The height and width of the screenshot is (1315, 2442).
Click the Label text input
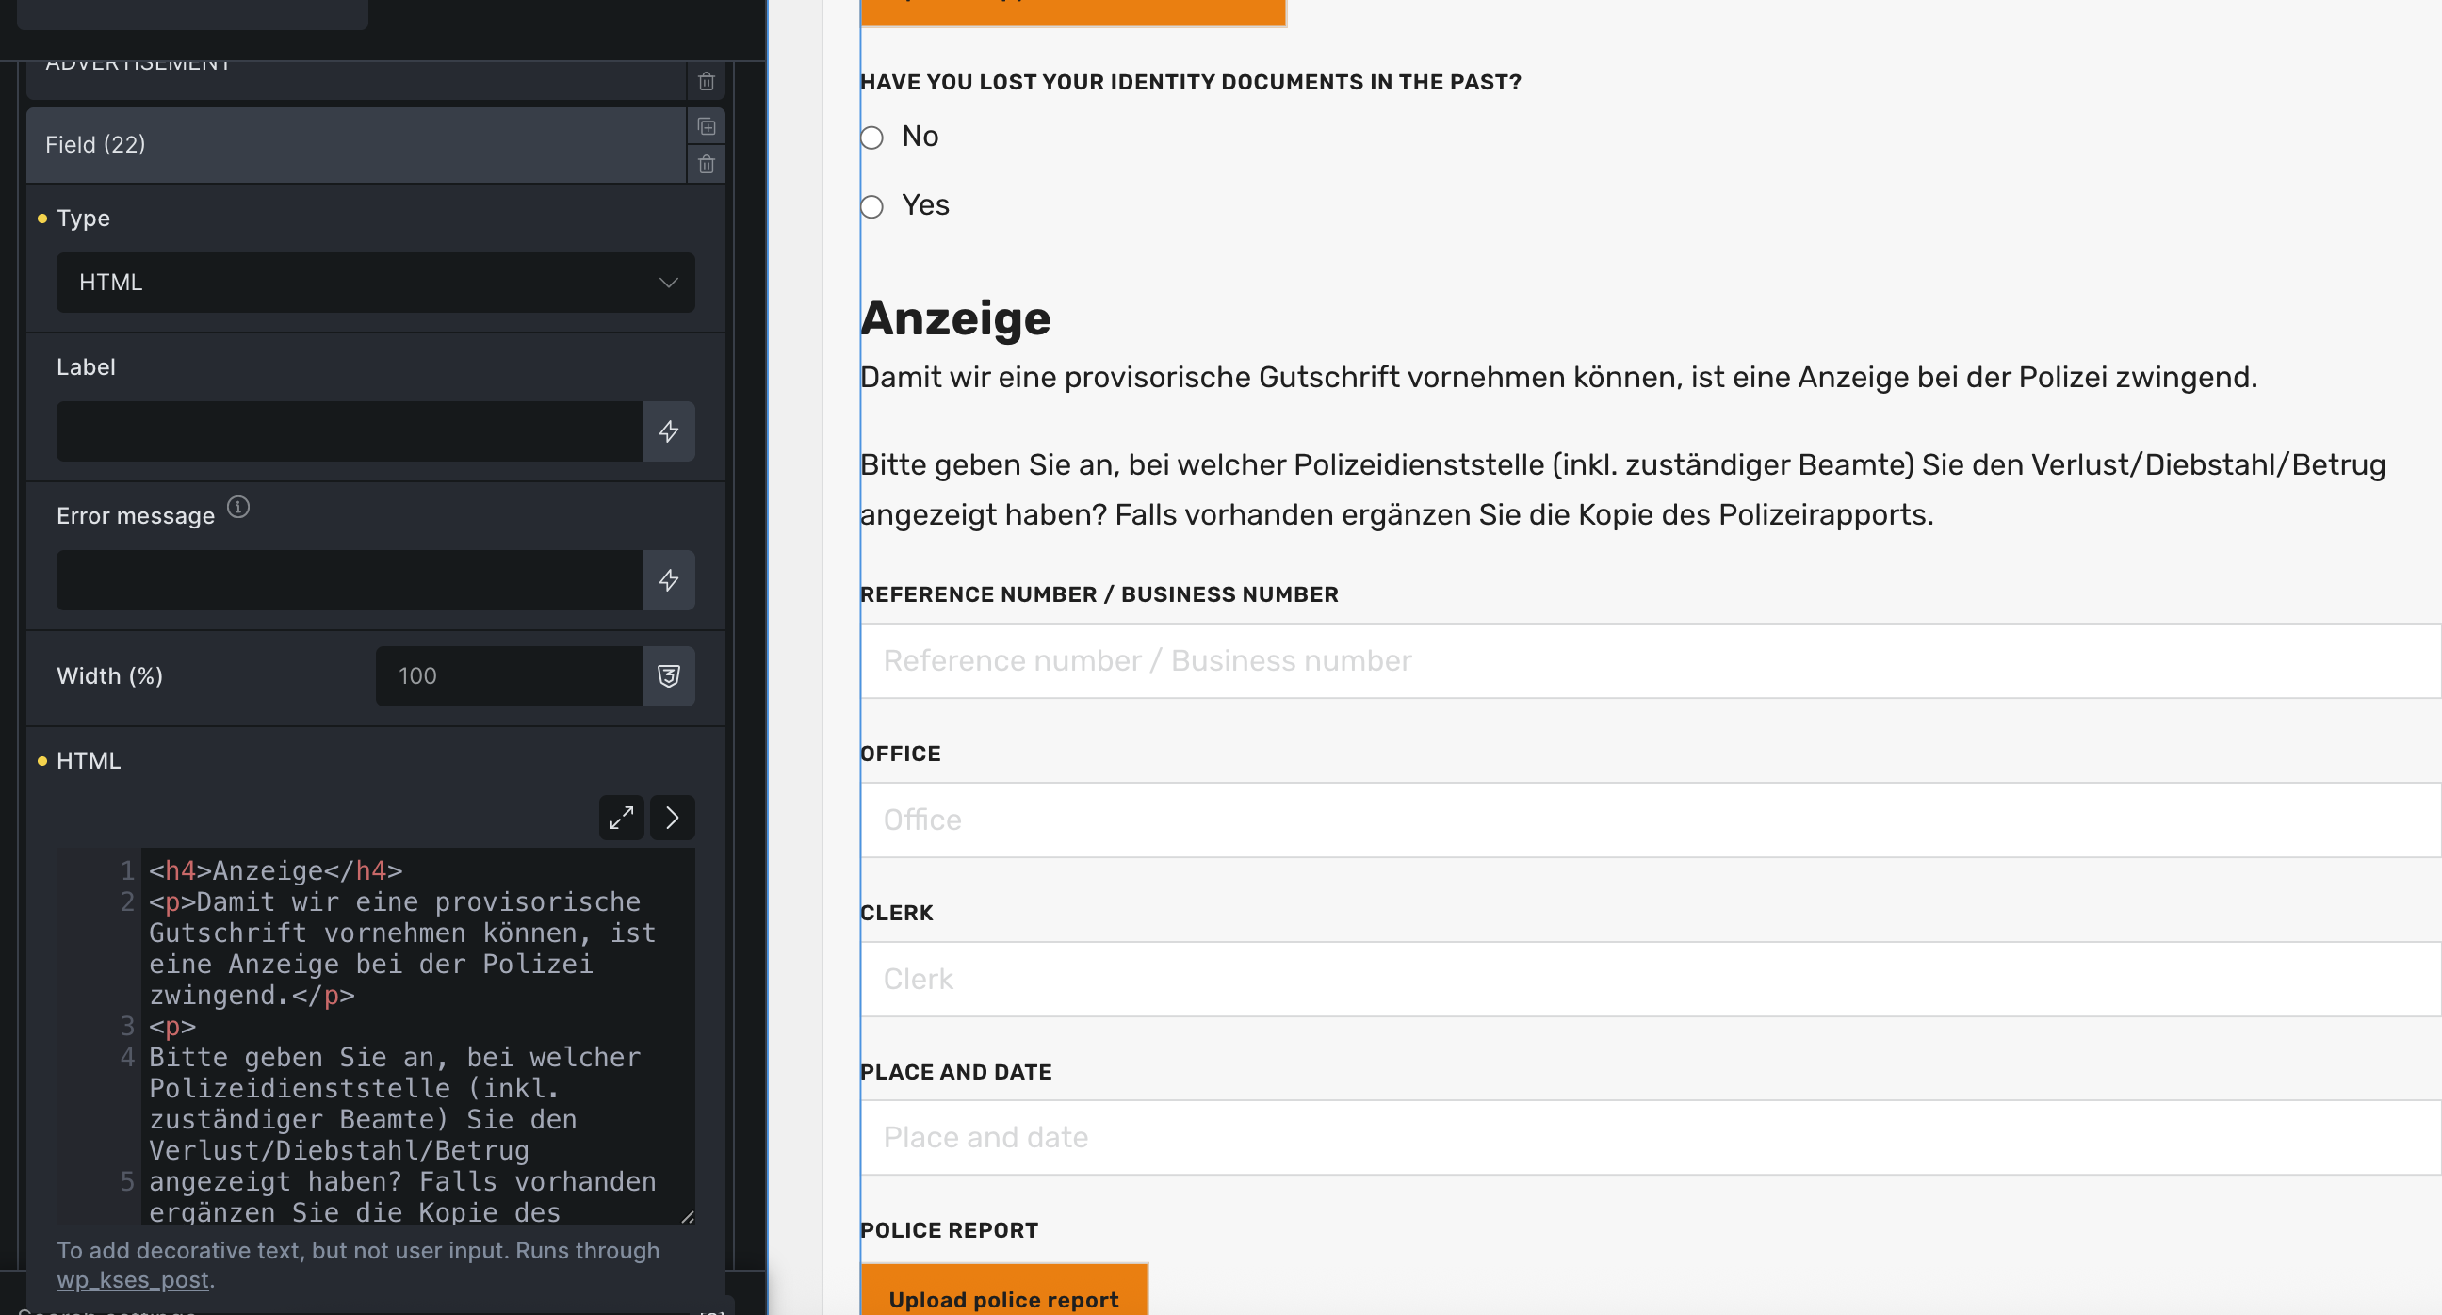(349, 431)
